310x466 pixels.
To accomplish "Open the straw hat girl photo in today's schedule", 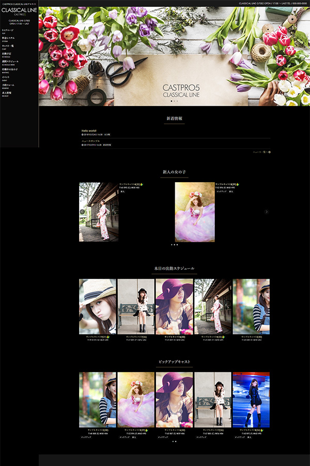I will pyautogui.click(x=98, y=307).
